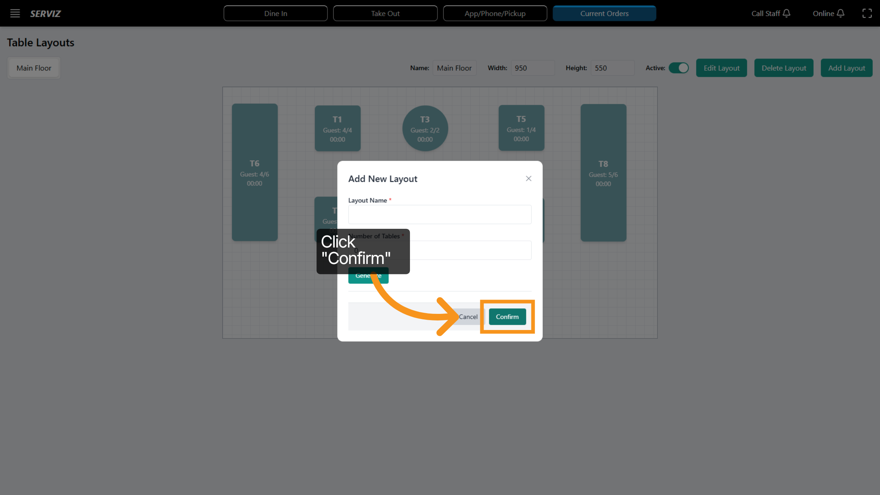This screenshot has height=495, width=880.
Task: Click the Call Staff bell icon
Action: [x=786, y=13]
